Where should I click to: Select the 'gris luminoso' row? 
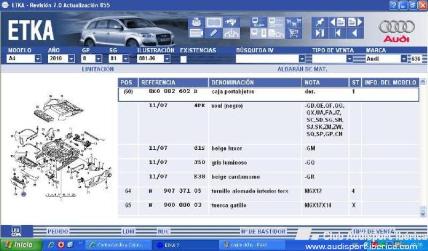pyautogui.click(x=269, y=166)
